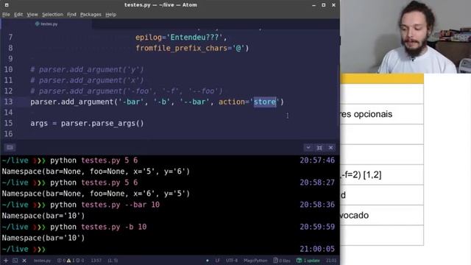The height and width of the screenshot is (265, 471).
Task: Hide the terminal panel with the chevron
Action: click(308, 147)
